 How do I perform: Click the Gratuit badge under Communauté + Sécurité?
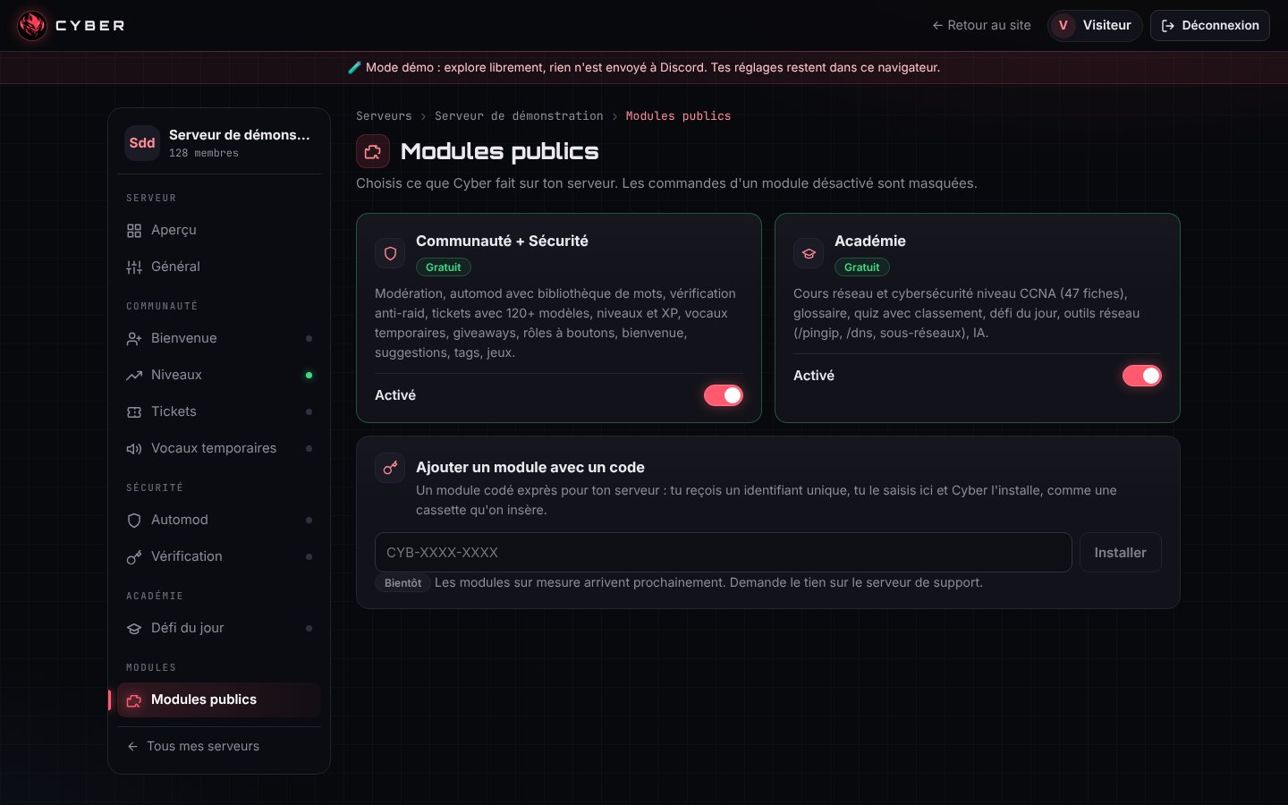pyautogui.click(x=444, y=267)
